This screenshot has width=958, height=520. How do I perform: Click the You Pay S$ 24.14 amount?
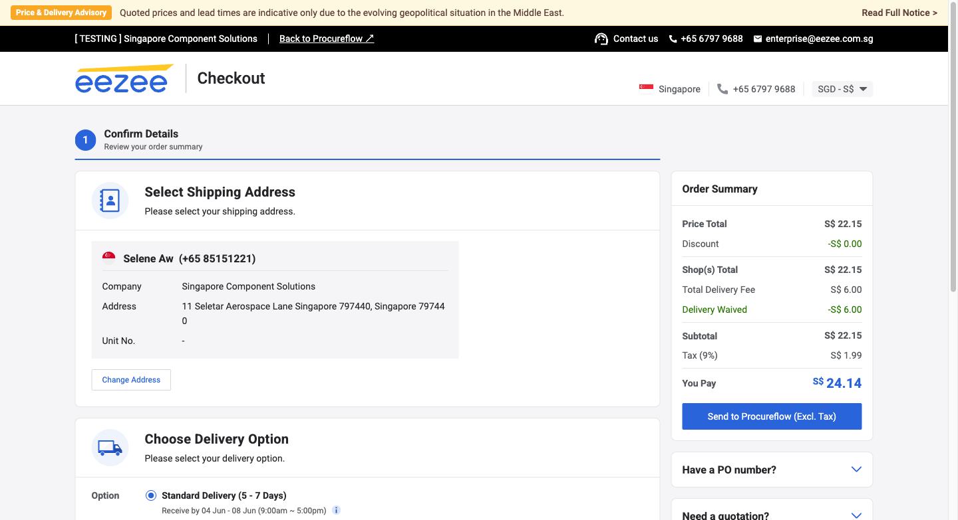837,383
